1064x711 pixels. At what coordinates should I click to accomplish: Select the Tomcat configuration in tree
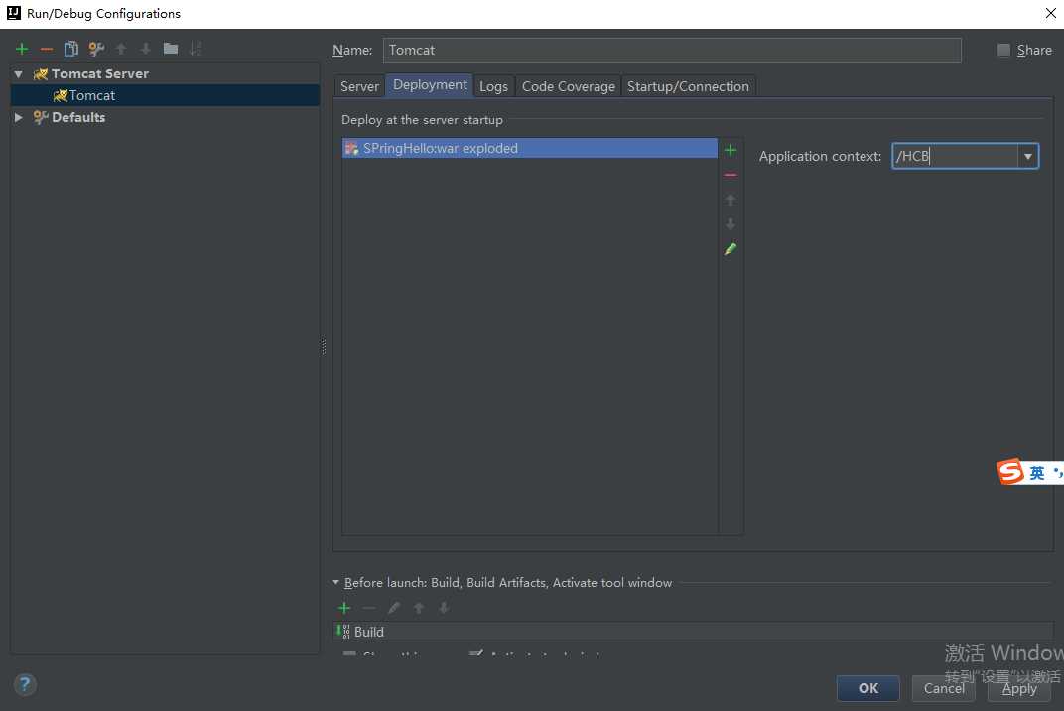(165, 95)
